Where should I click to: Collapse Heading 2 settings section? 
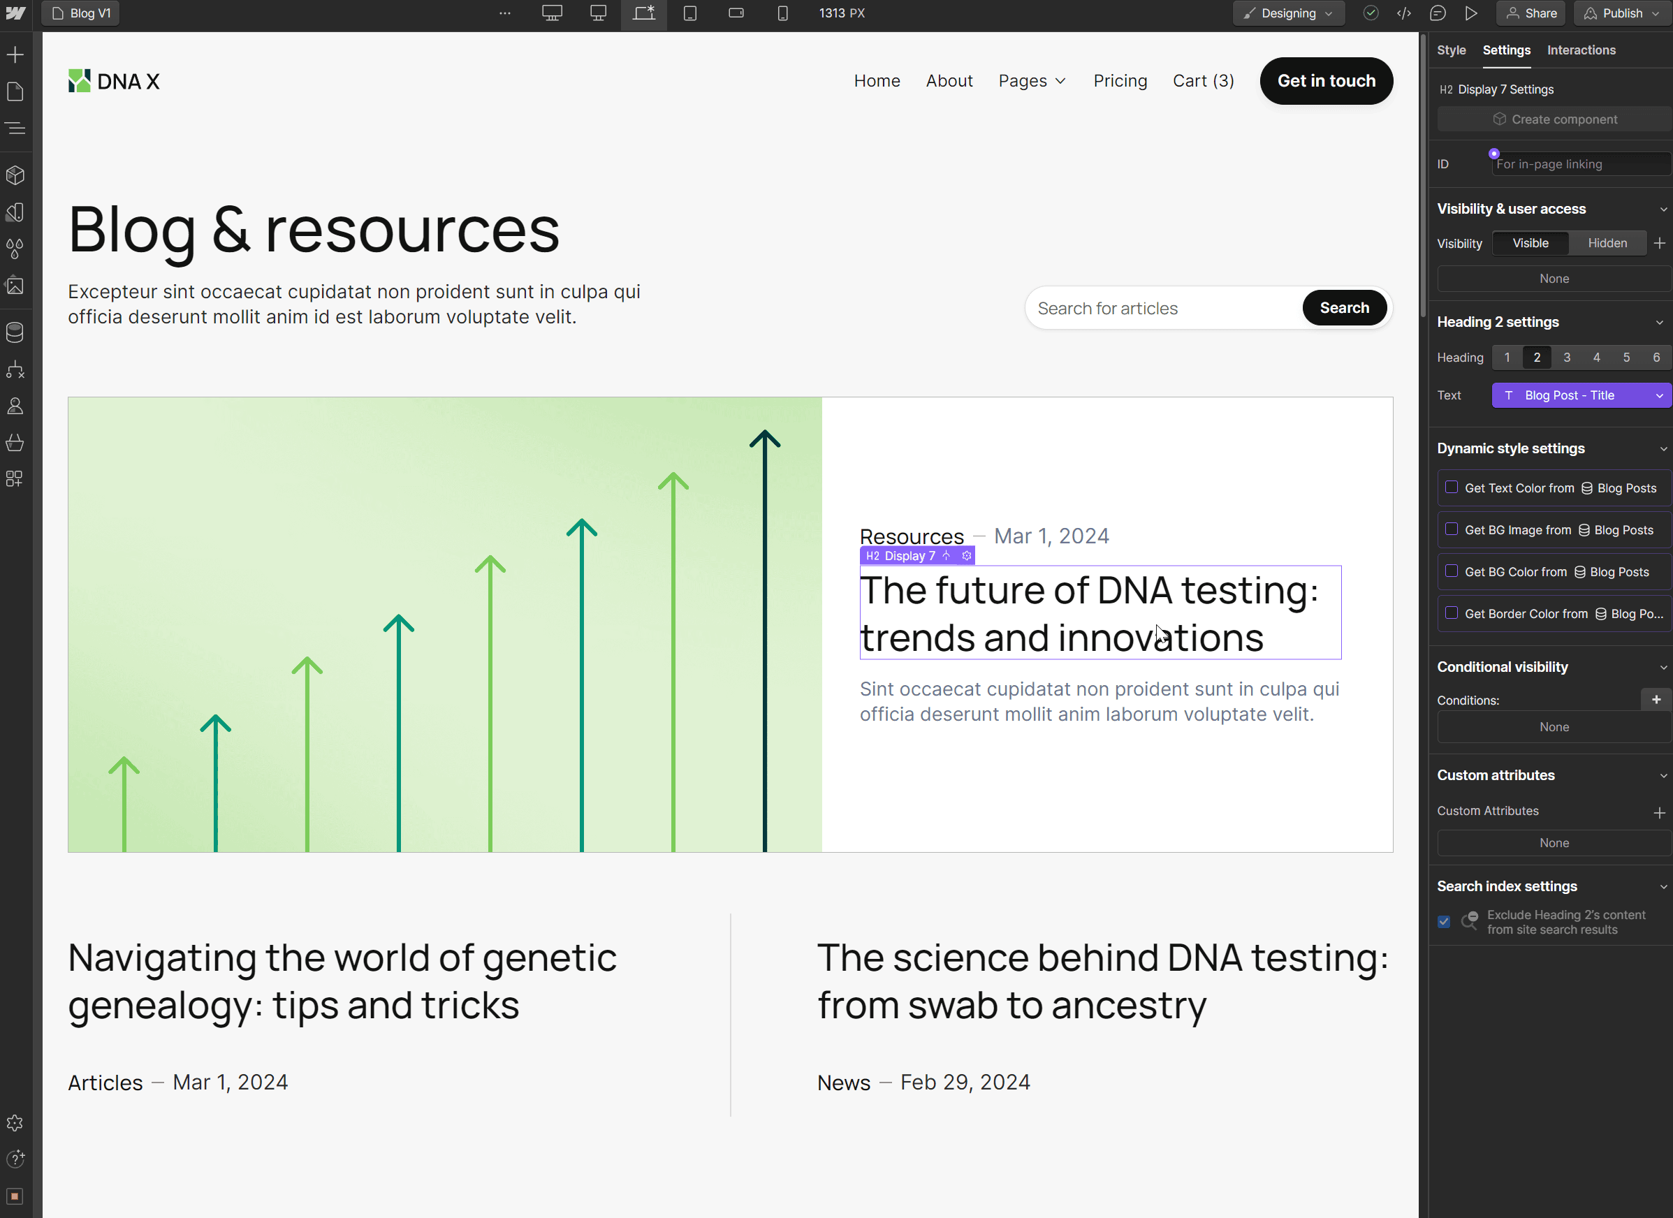1660,322
